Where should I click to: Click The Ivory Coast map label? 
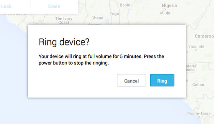(x=64, y=20)
